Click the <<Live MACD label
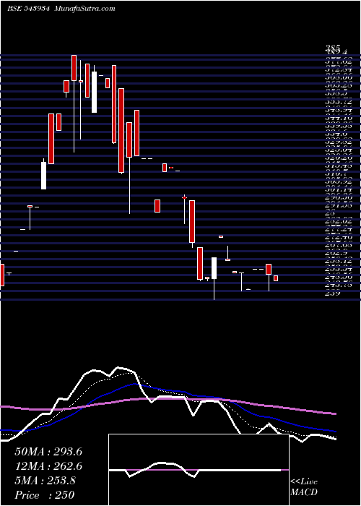The image size is (361, 506). [304, 487]
